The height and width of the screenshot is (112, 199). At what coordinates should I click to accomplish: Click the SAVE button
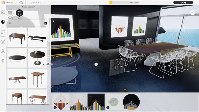183,2
